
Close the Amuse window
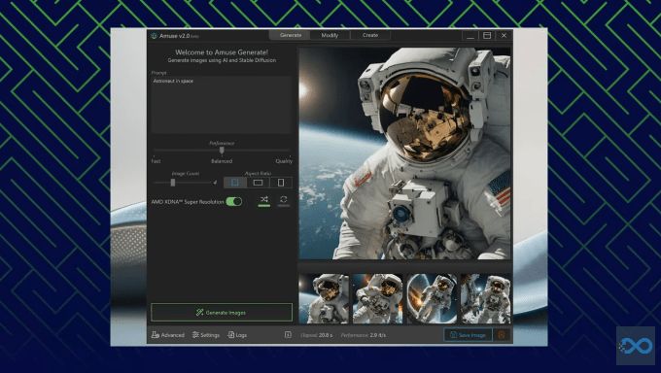504,35
